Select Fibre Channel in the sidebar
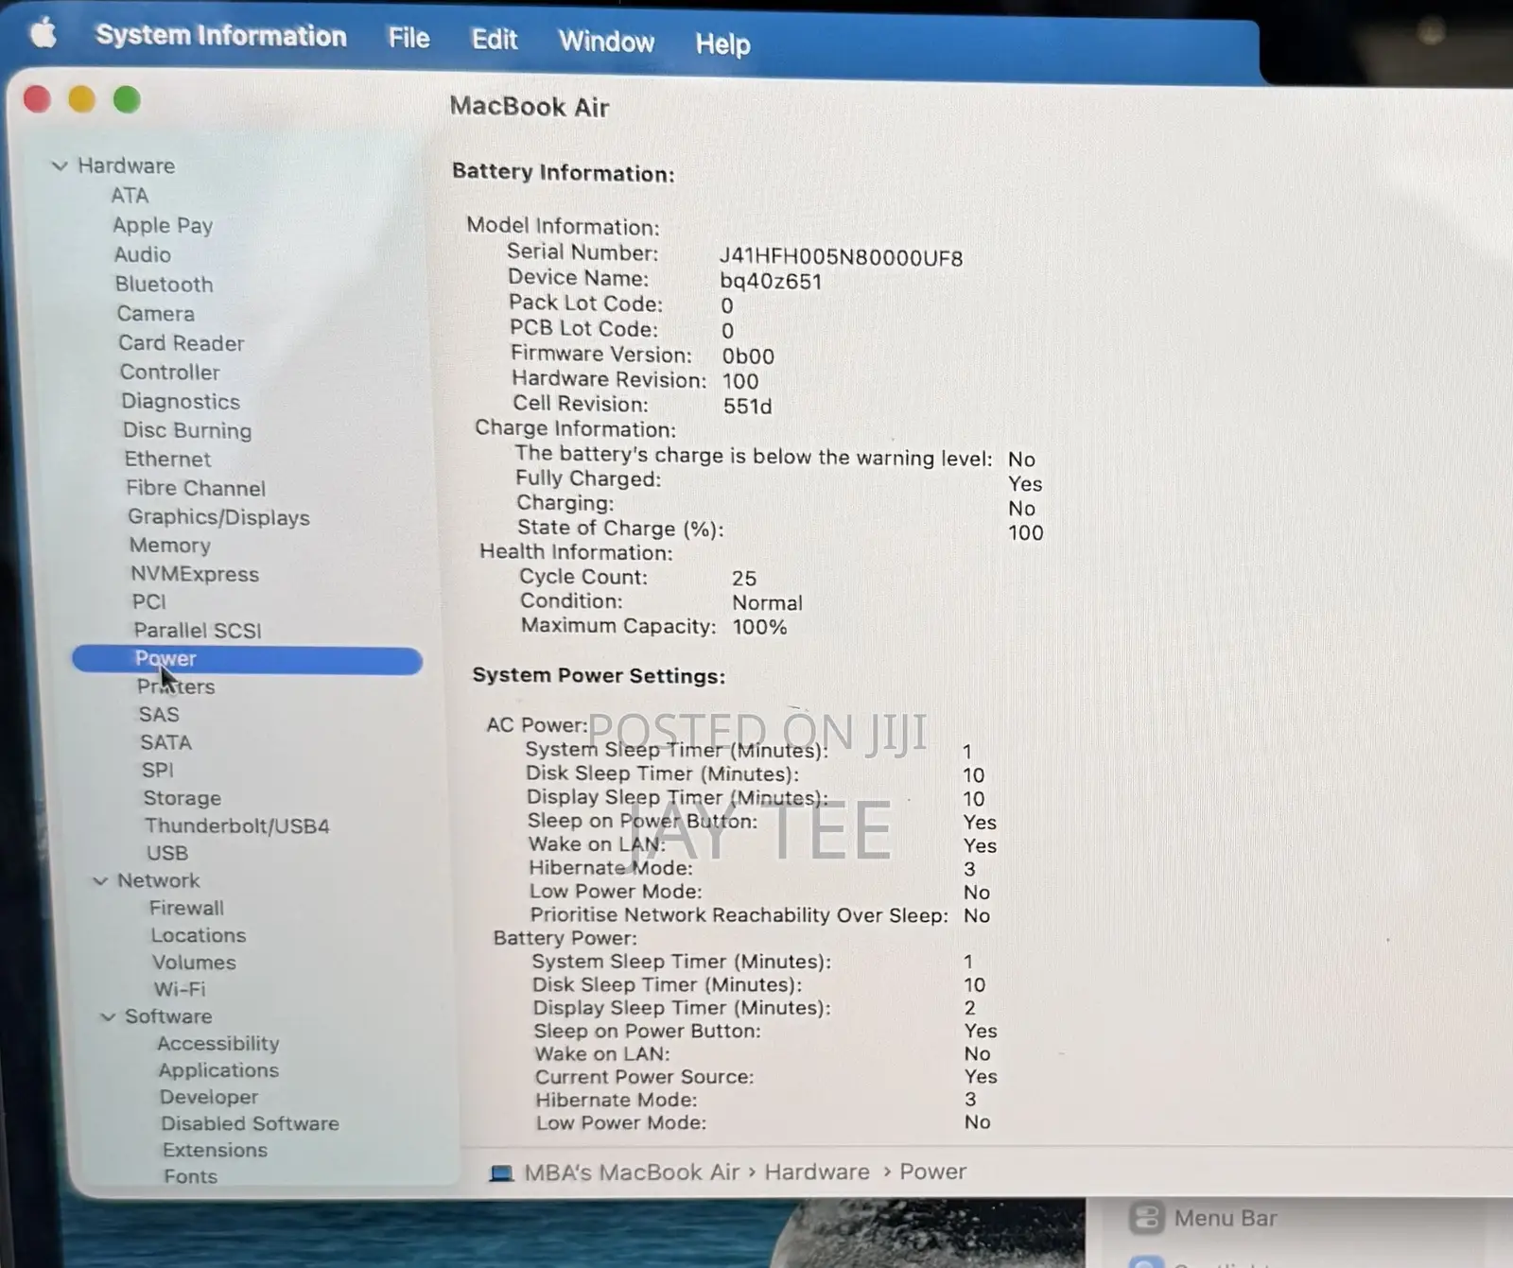The width and height of the screenshot is (1513, 1268). tap(196, 488)
